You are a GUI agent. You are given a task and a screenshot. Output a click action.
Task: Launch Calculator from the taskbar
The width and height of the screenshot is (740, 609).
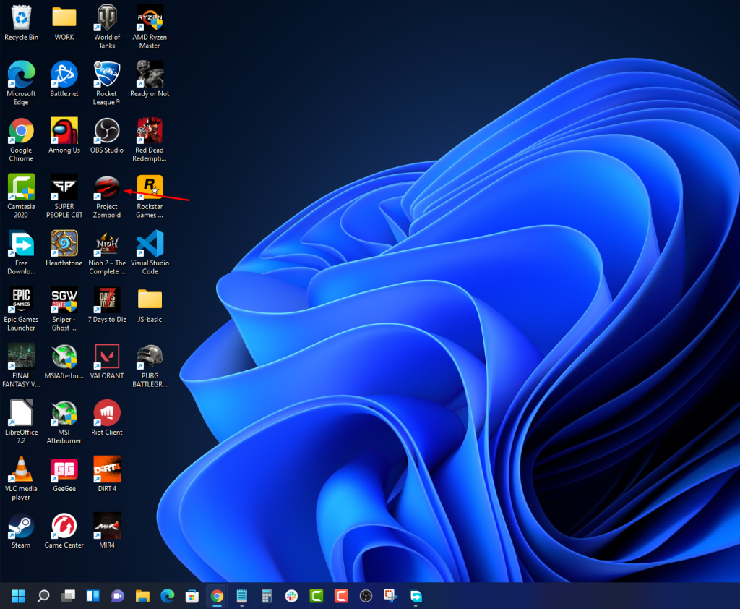(x=267, y=596)
